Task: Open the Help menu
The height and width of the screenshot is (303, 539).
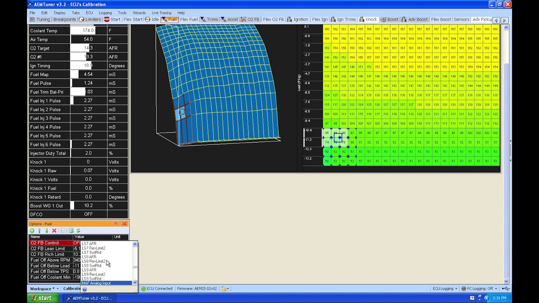Action: coord(181,13)
